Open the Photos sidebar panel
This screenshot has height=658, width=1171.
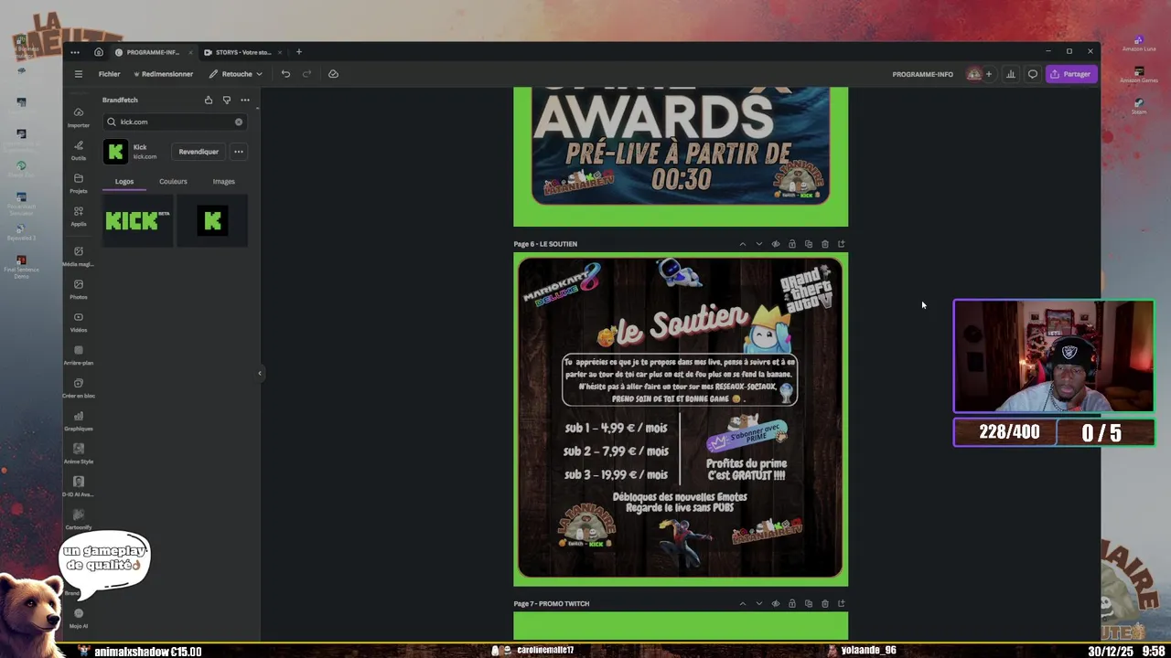(x=79, y=289)
